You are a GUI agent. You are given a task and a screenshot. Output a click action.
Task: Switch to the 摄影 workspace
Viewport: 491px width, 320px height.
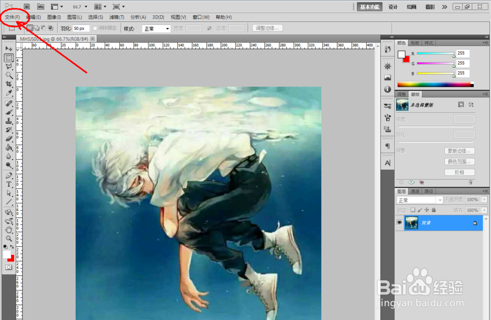pos(430,7)
